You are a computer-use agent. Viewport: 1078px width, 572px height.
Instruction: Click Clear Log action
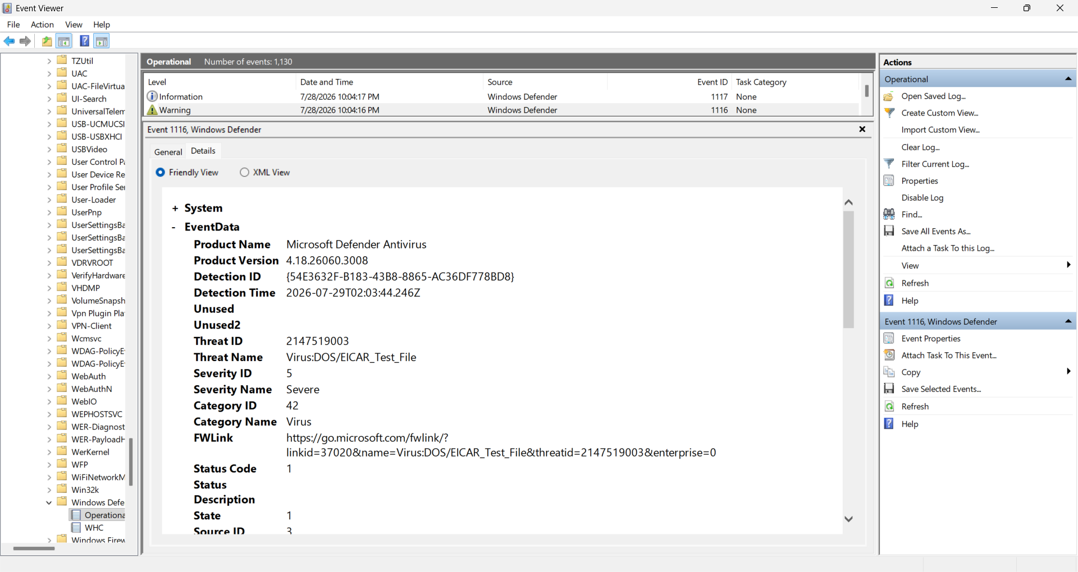pyautogui.click(x=920, y=147)
